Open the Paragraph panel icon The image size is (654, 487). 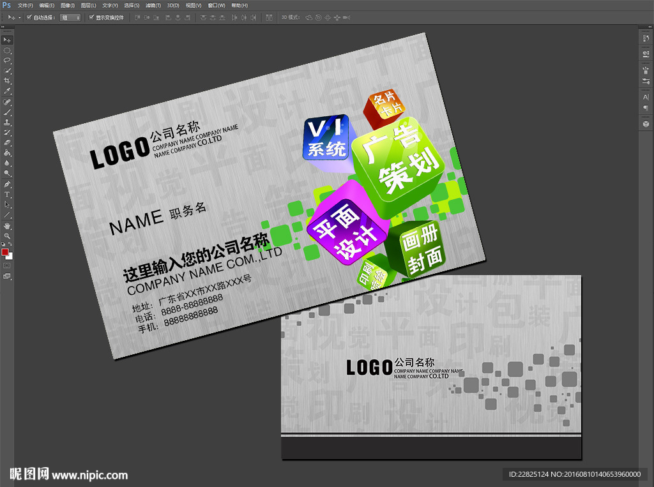(646, 108)
